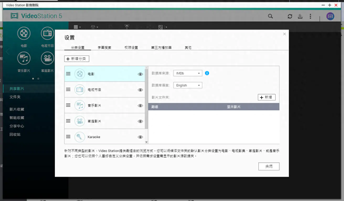The height and width of the screenshot is (201, 344).
Task: Click the 新增 folder button
Action: (267, 97)
